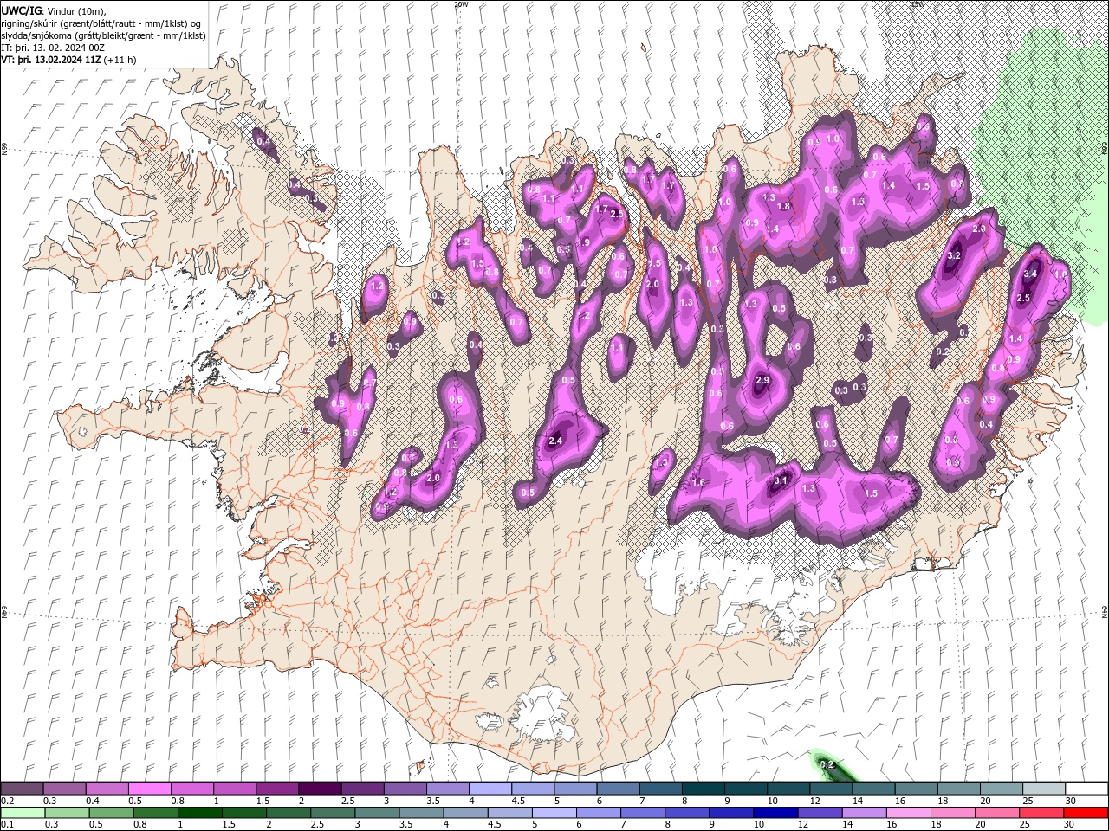1109x831 pixels.
Task: Click the dark green lower swatch between 1 and 1.5
Action: [x=200, y=813]
